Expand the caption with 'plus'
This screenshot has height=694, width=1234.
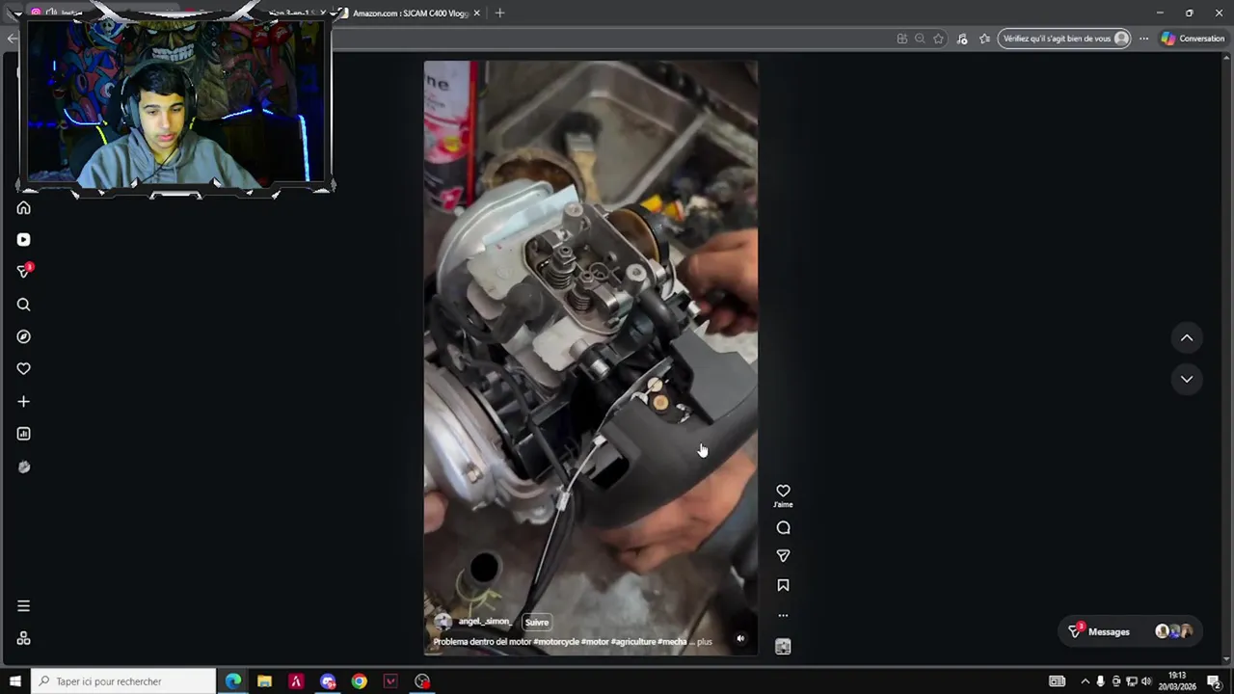(x=705, y=642)
